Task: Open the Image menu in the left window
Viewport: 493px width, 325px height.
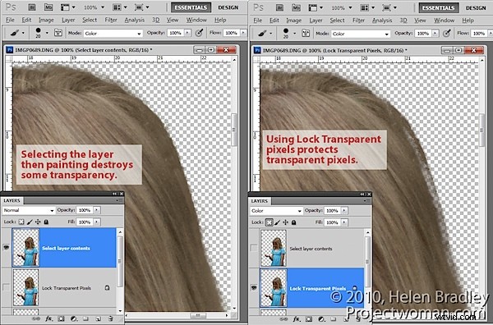Action: [46, 20]
